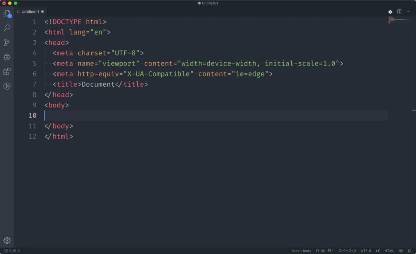Open the Manage gear settings icon
Image resolution: width=416 pixels, height=254 pixels.
pyautogui.click(x=7, y=240)
